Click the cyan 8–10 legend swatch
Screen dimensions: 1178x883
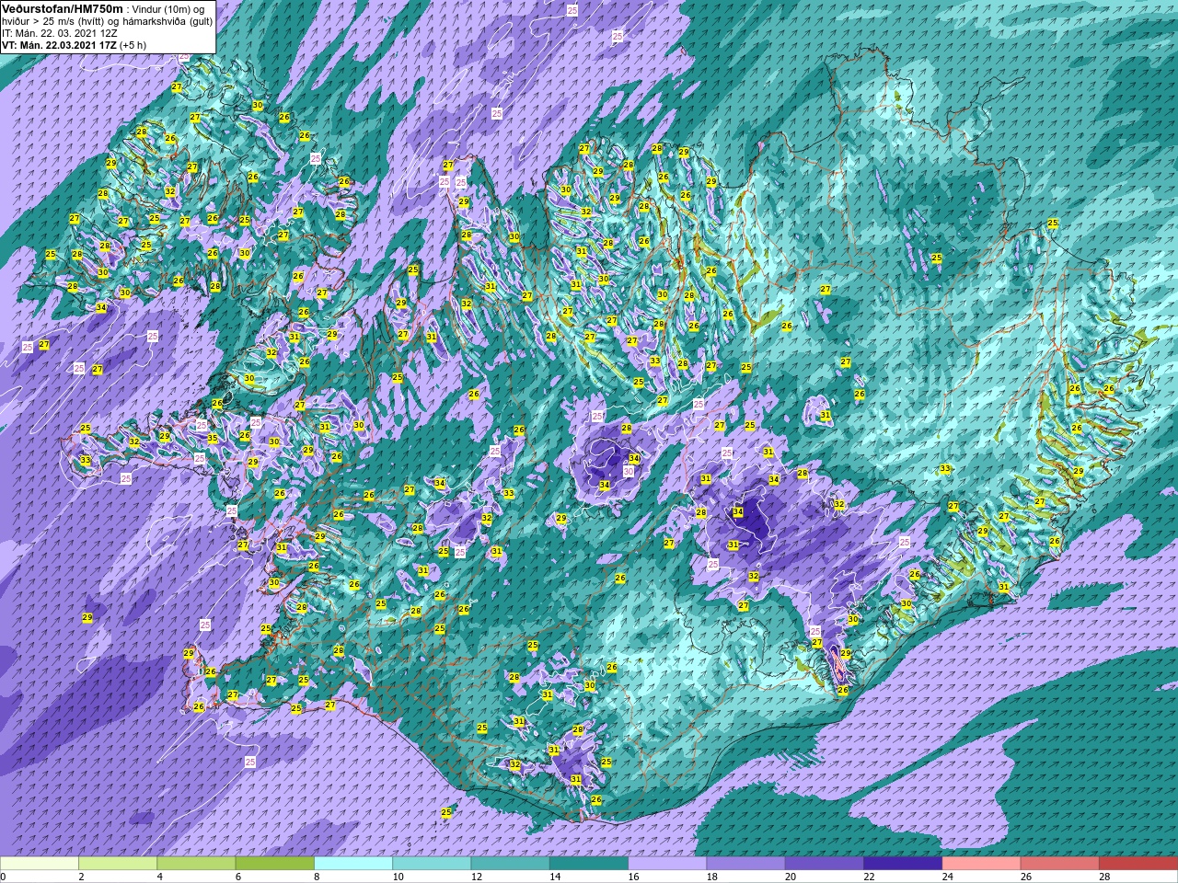tap(353, 864)
